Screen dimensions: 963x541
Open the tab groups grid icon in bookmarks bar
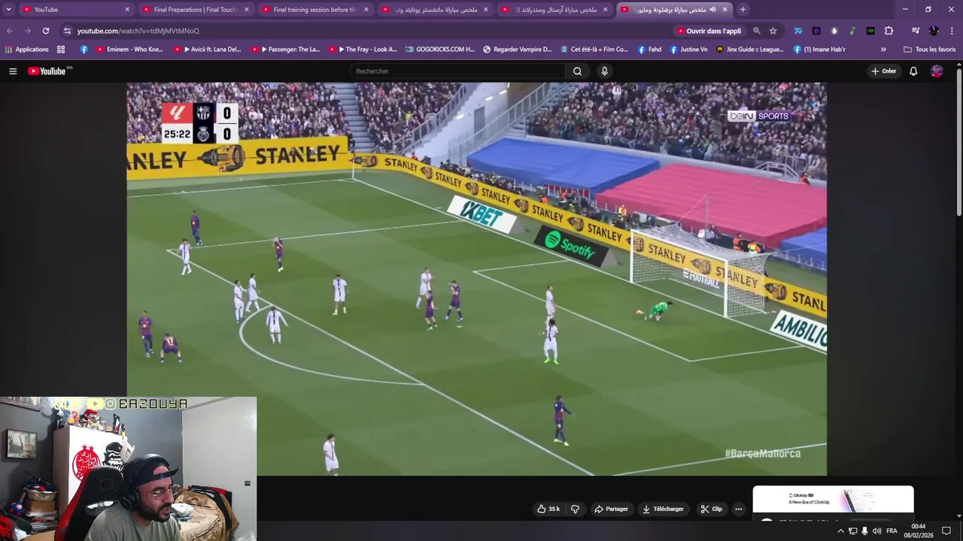point(61,50)
